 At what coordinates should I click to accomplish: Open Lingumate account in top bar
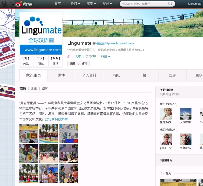pos(195,4)
